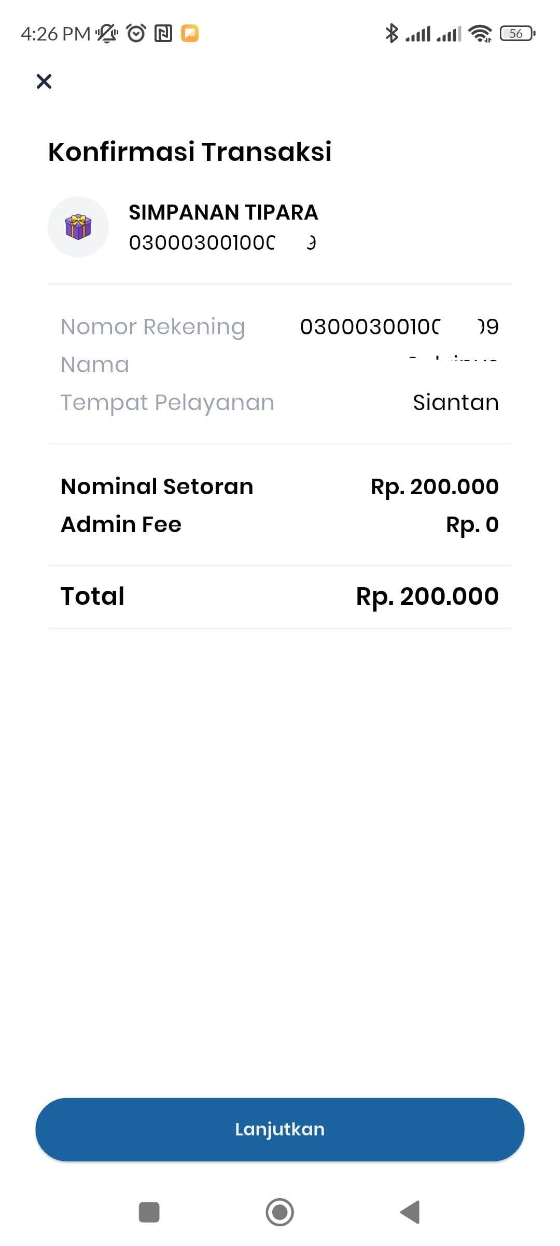Tap the Admin Fee value Rp. 0
The height and width of the screenshot is (1246, 560).
pos(472,524)
